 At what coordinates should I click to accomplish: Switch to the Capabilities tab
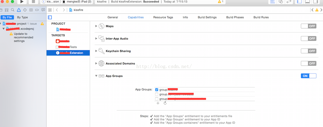(136, 17)
